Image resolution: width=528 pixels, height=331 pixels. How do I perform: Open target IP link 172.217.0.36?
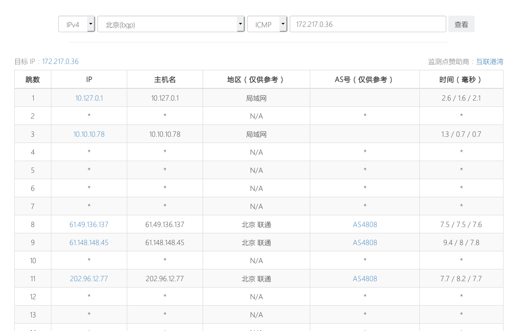click(x=60, y=62)
